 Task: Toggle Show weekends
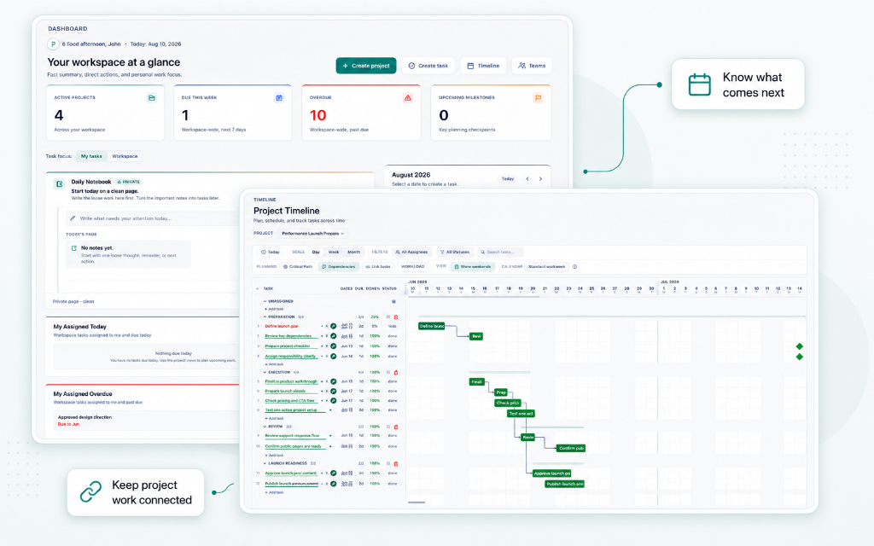pyautogui.click(x=473, y=267)
